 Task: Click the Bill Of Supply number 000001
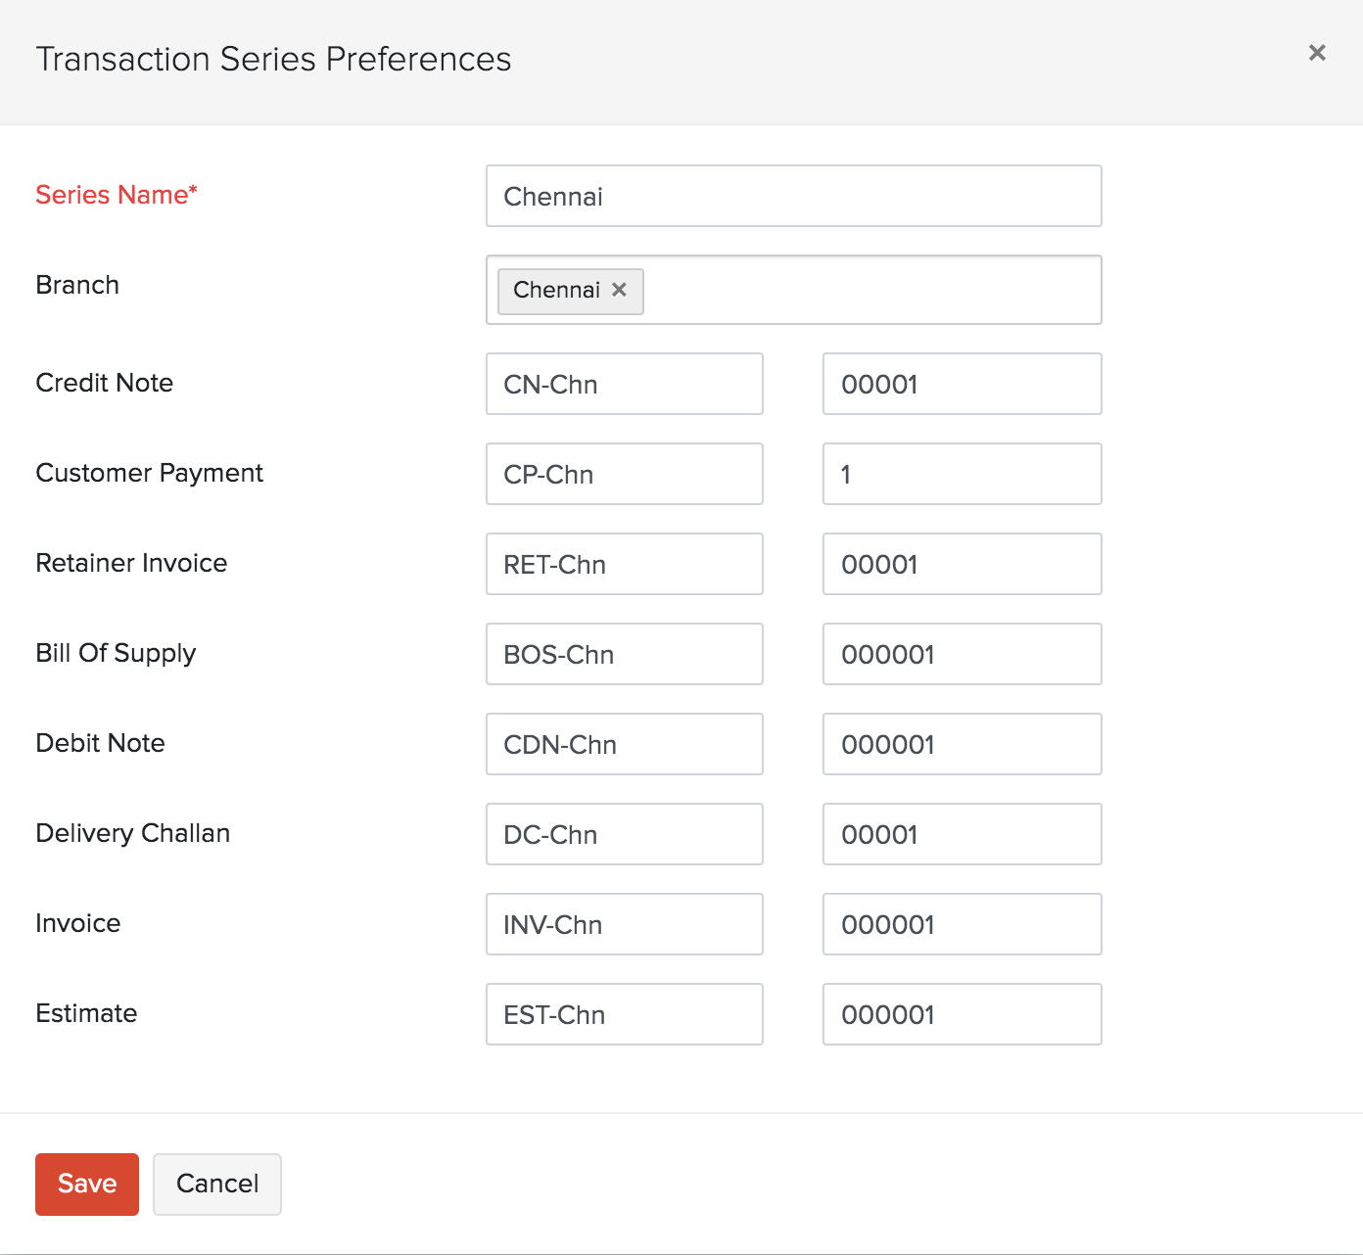point(962,654)
